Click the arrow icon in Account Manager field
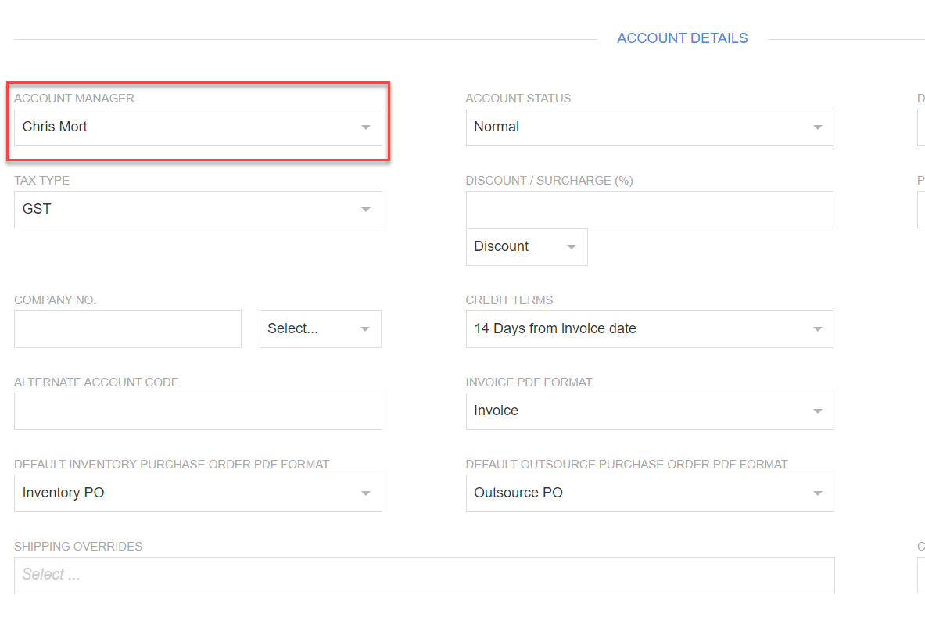The width and height of the screenshot is (925, 628). 365,127
